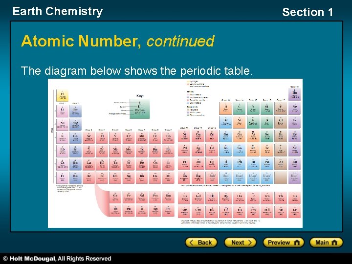352x264 pixels.
Task: Select the Cu copper element cell
Action: (x=198, y=136)
